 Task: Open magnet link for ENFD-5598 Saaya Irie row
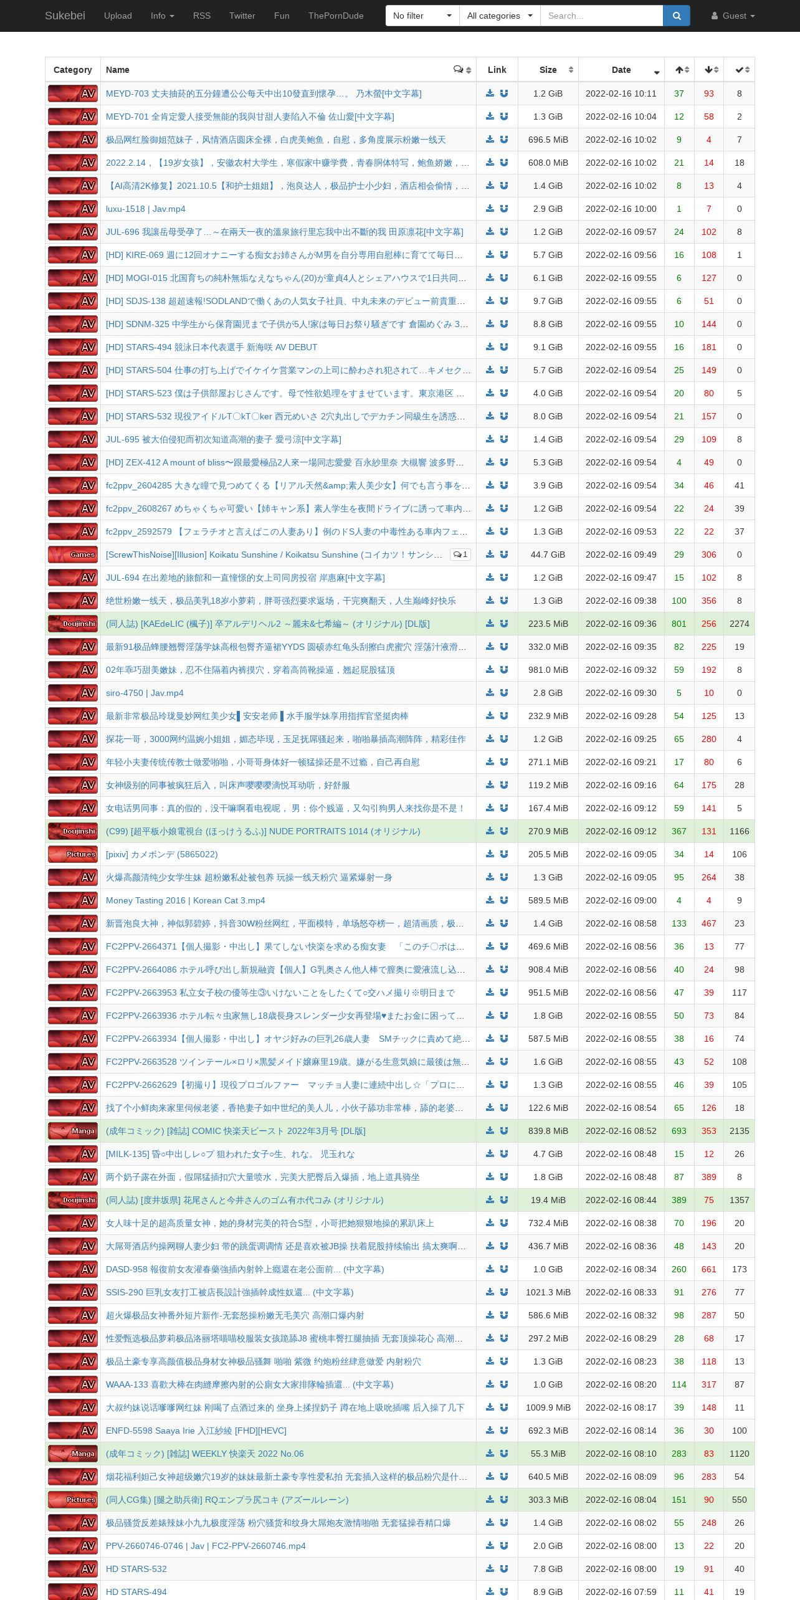click(504, 1431)
